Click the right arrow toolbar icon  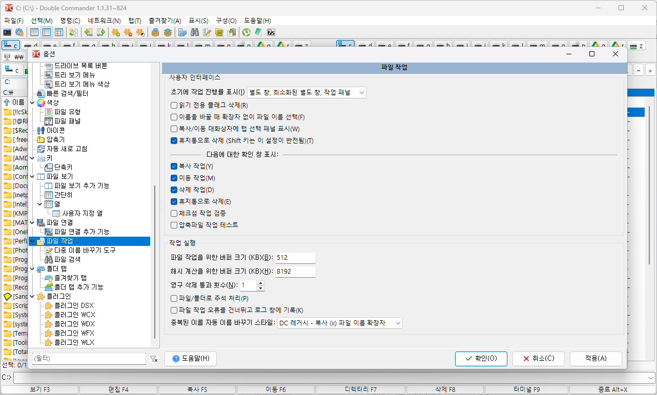(x=101, y=32)
